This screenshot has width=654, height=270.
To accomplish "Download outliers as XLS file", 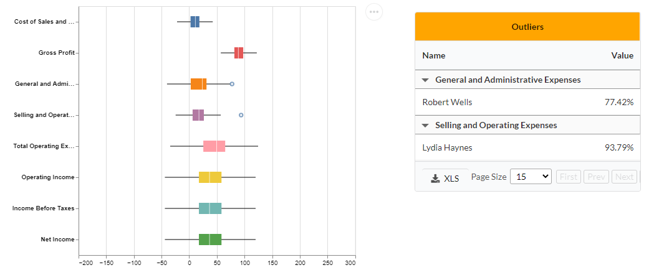I will coord(445,178).
